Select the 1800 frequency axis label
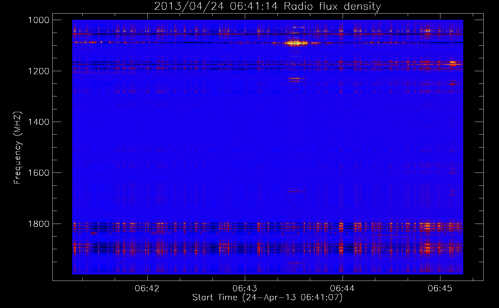Screen dimensions: 499x308 tap(39, 224)
